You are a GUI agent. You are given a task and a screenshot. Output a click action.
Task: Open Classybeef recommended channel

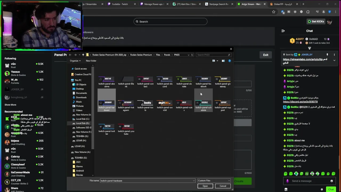pyautogui.click(x=24, y=166)
